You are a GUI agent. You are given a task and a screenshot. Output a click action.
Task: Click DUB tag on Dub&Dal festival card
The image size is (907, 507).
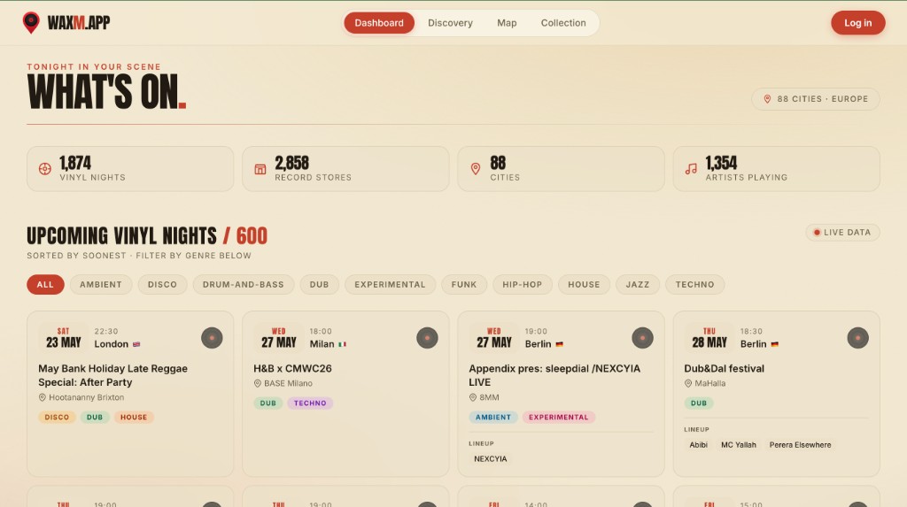point(698,403)
